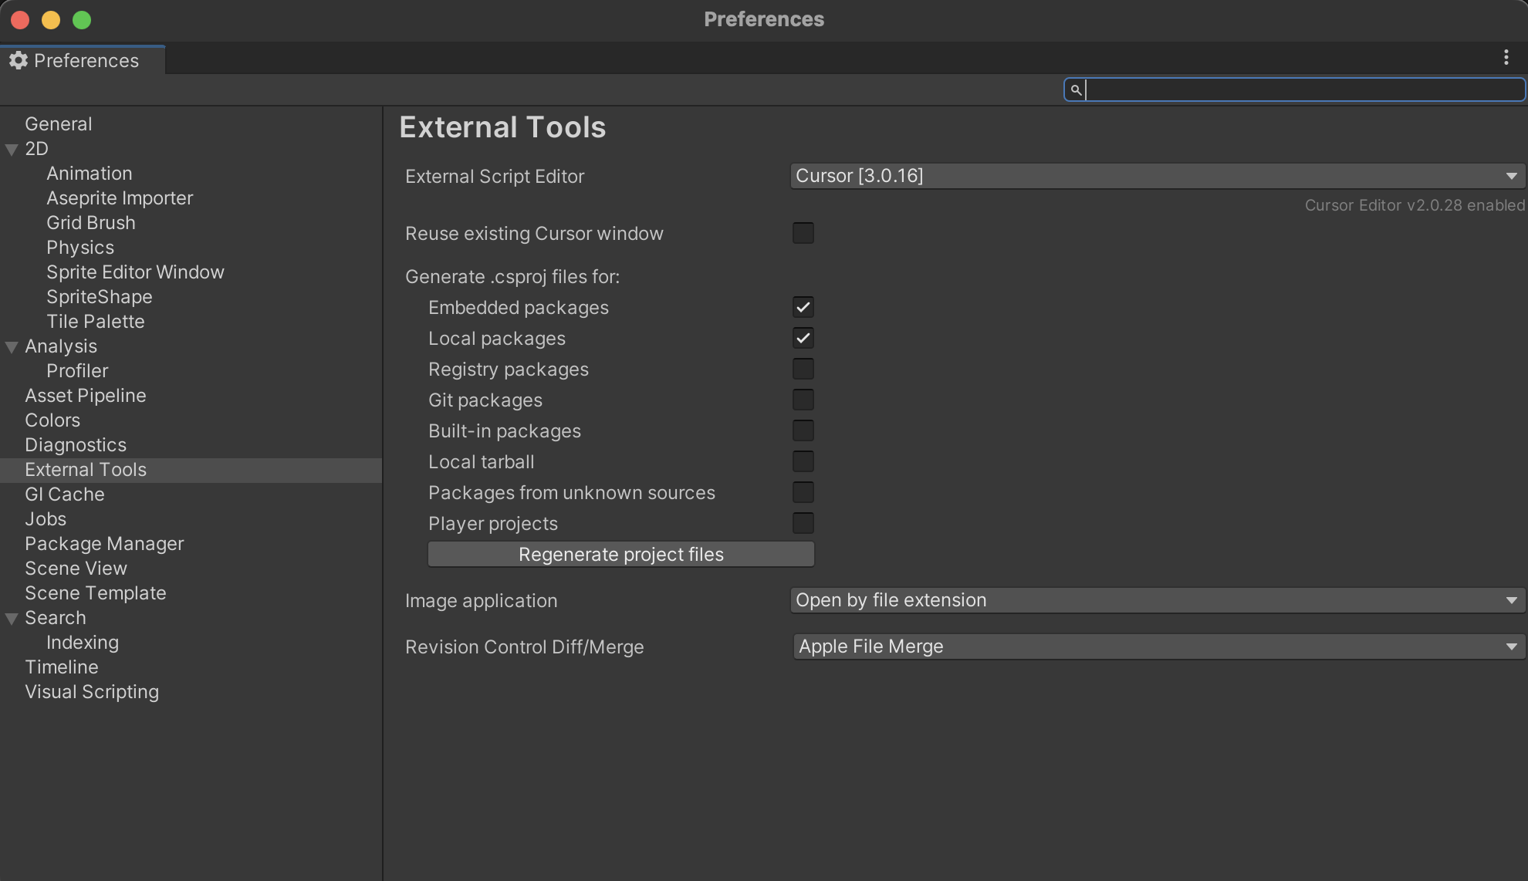Open Physics preferences
1528x881 pixels.
80,247
